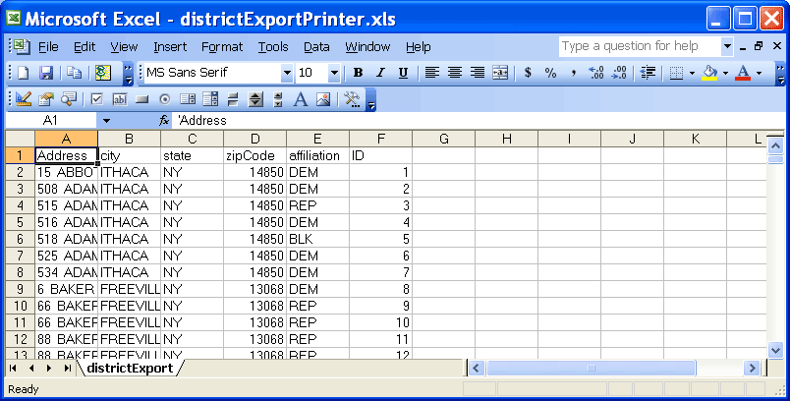The width and height of the screenshot is (790, 401).
Task: Save the workbook with the floppy disk icon
Action: click(x=45, y=73)
